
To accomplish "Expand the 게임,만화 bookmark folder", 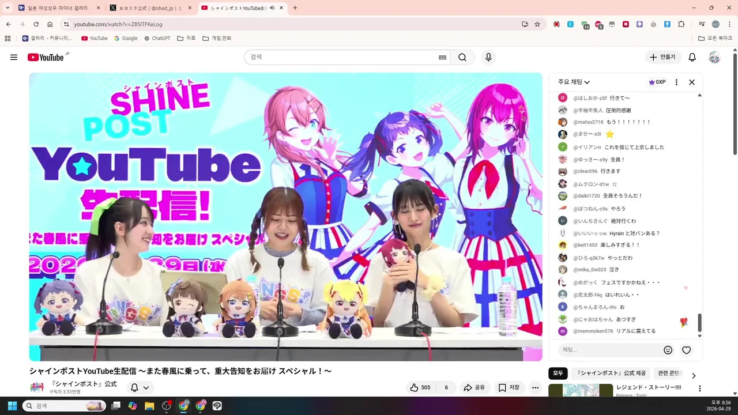I will click(x=217, y=38).
